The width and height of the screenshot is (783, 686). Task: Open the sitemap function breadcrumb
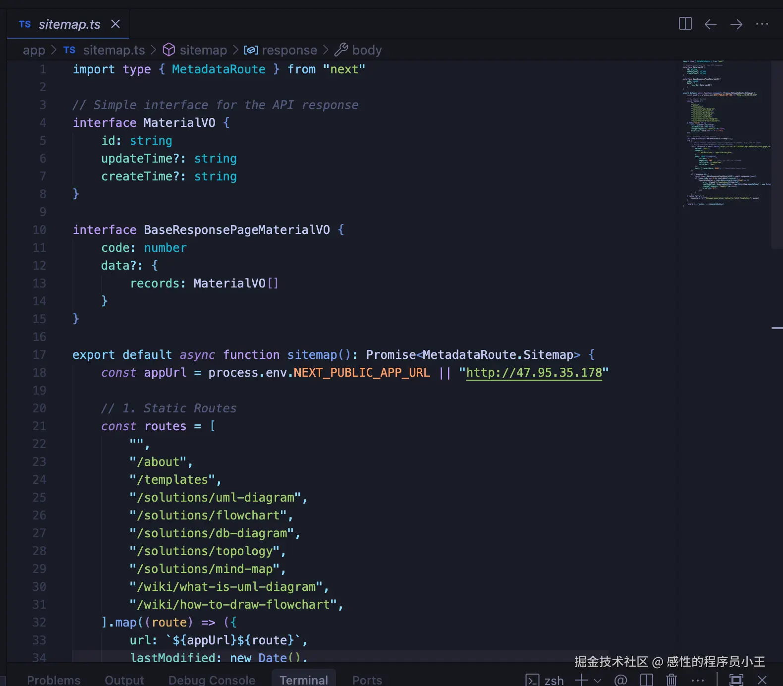(x=203, y=50)
